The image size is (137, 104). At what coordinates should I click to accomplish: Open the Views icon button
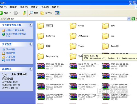point(57,13)
